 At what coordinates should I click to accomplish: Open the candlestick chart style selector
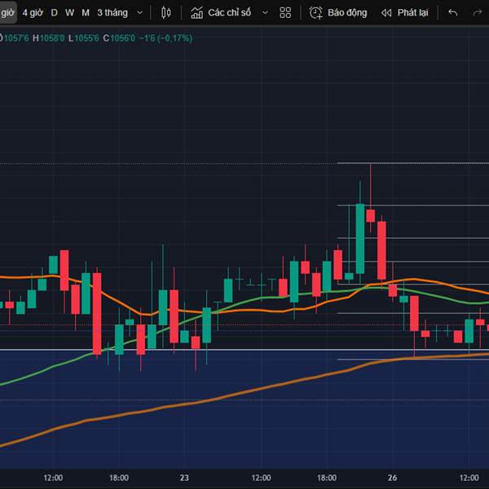[x=166, y=13]
